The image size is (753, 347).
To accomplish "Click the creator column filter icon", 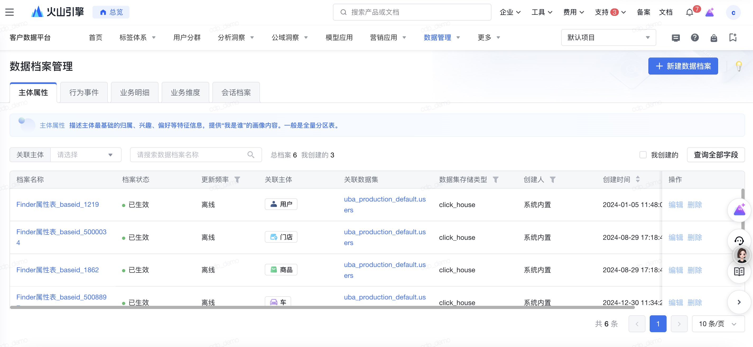I will [x=552, y=180].
